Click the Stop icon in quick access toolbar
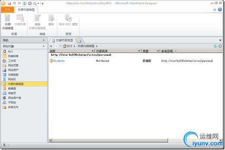225x150 pixels. pos(30,3)
